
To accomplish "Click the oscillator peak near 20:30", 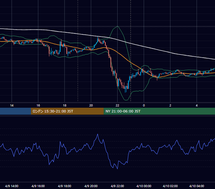I will 98,134.
